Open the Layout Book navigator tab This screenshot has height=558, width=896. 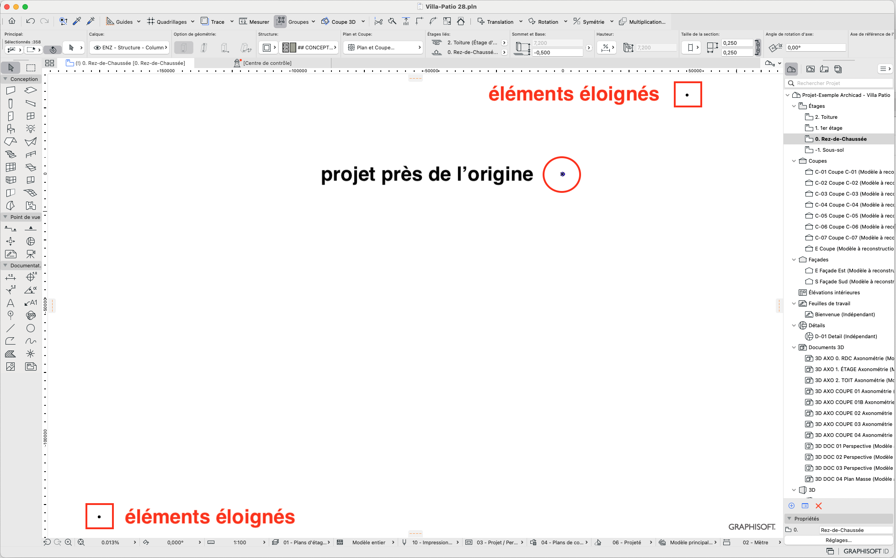point(824,69)
